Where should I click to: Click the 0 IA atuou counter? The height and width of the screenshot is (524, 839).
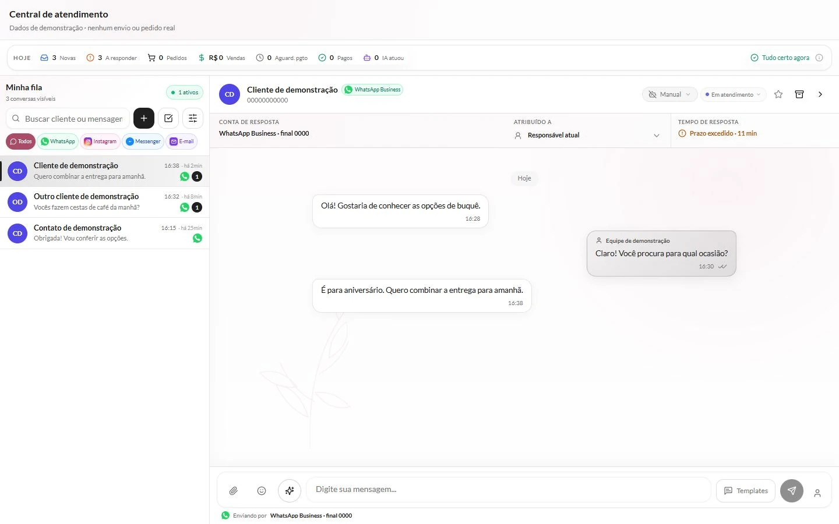(x=383, y=58)
